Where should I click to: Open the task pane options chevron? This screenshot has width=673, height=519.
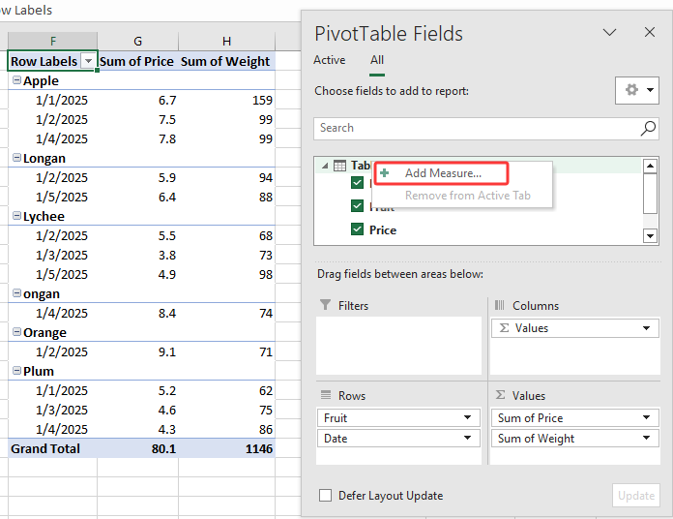(609, 33)
